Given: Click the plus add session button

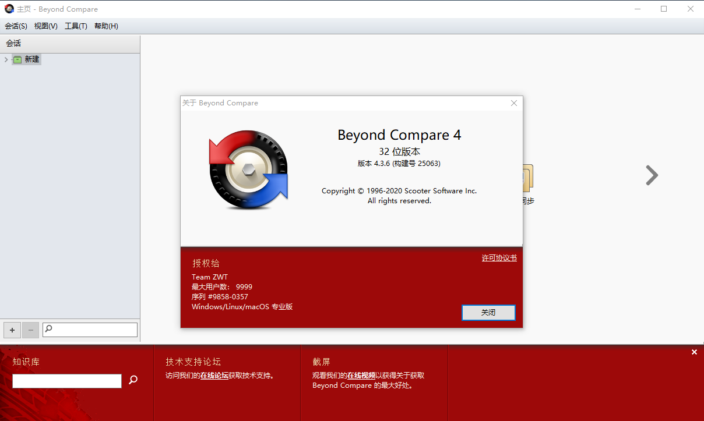Looking at the screenshot, I should point(12,330).
